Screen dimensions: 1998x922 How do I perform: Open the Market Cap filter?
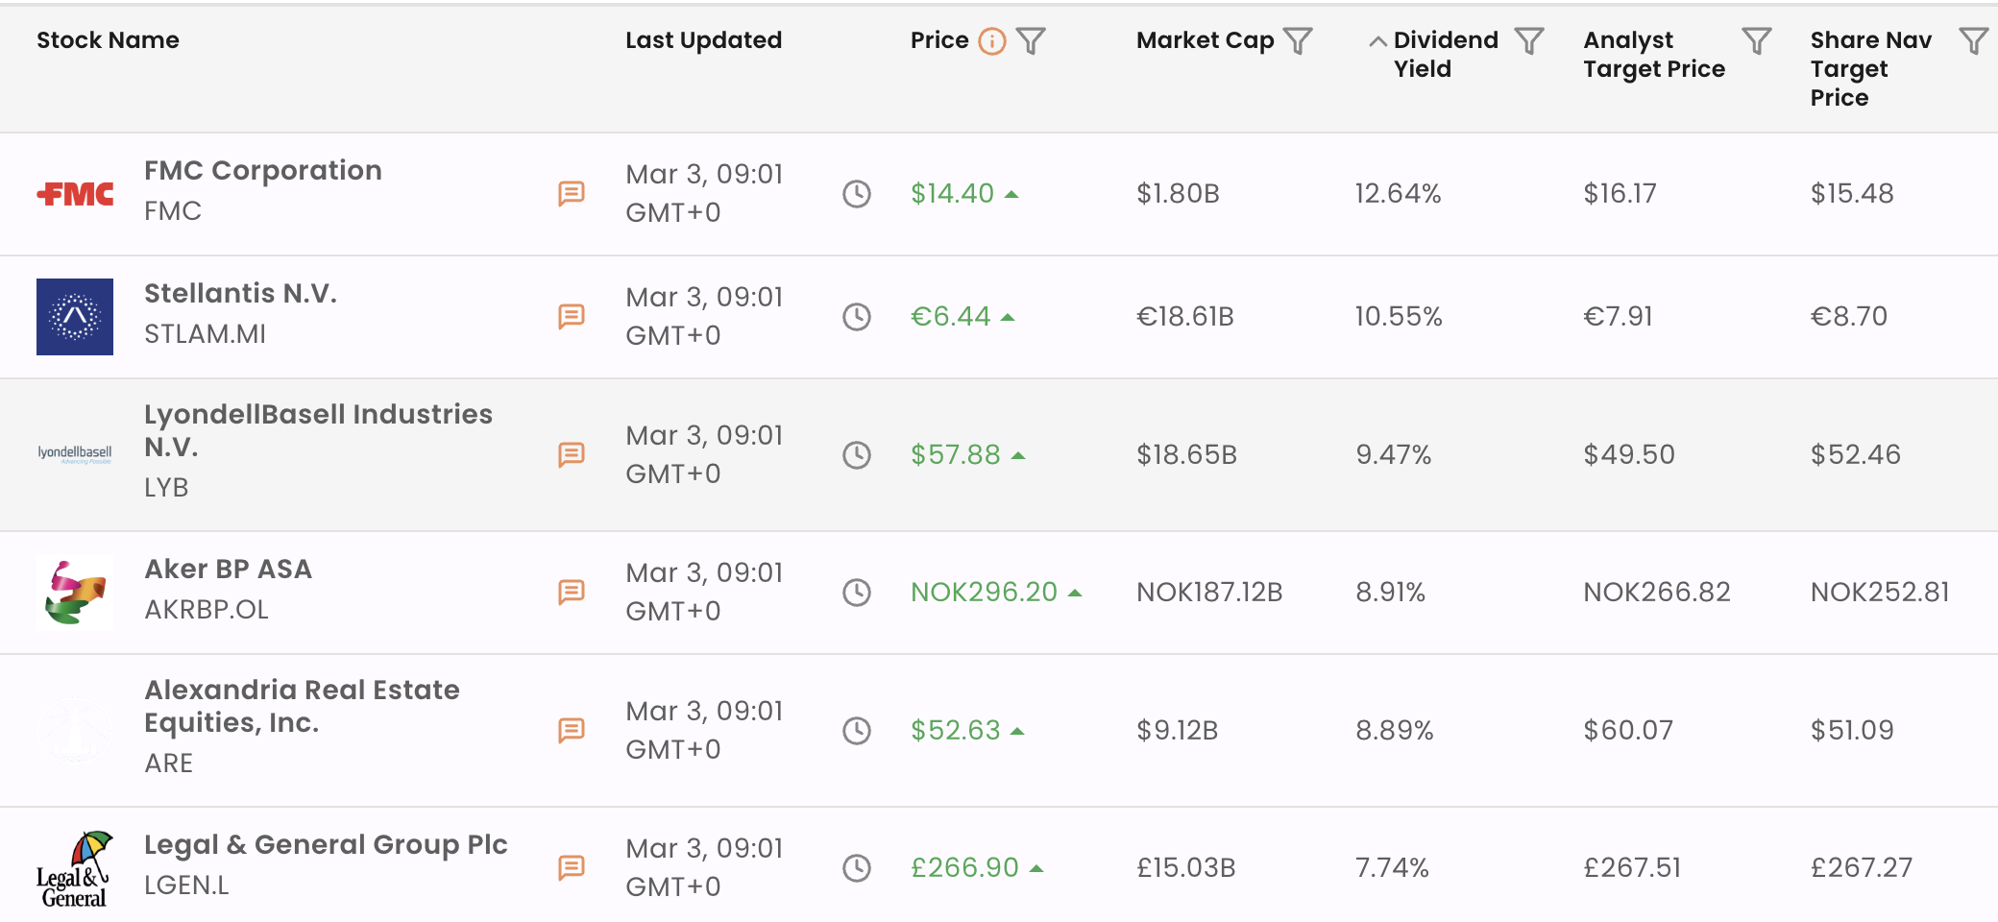1299,40
